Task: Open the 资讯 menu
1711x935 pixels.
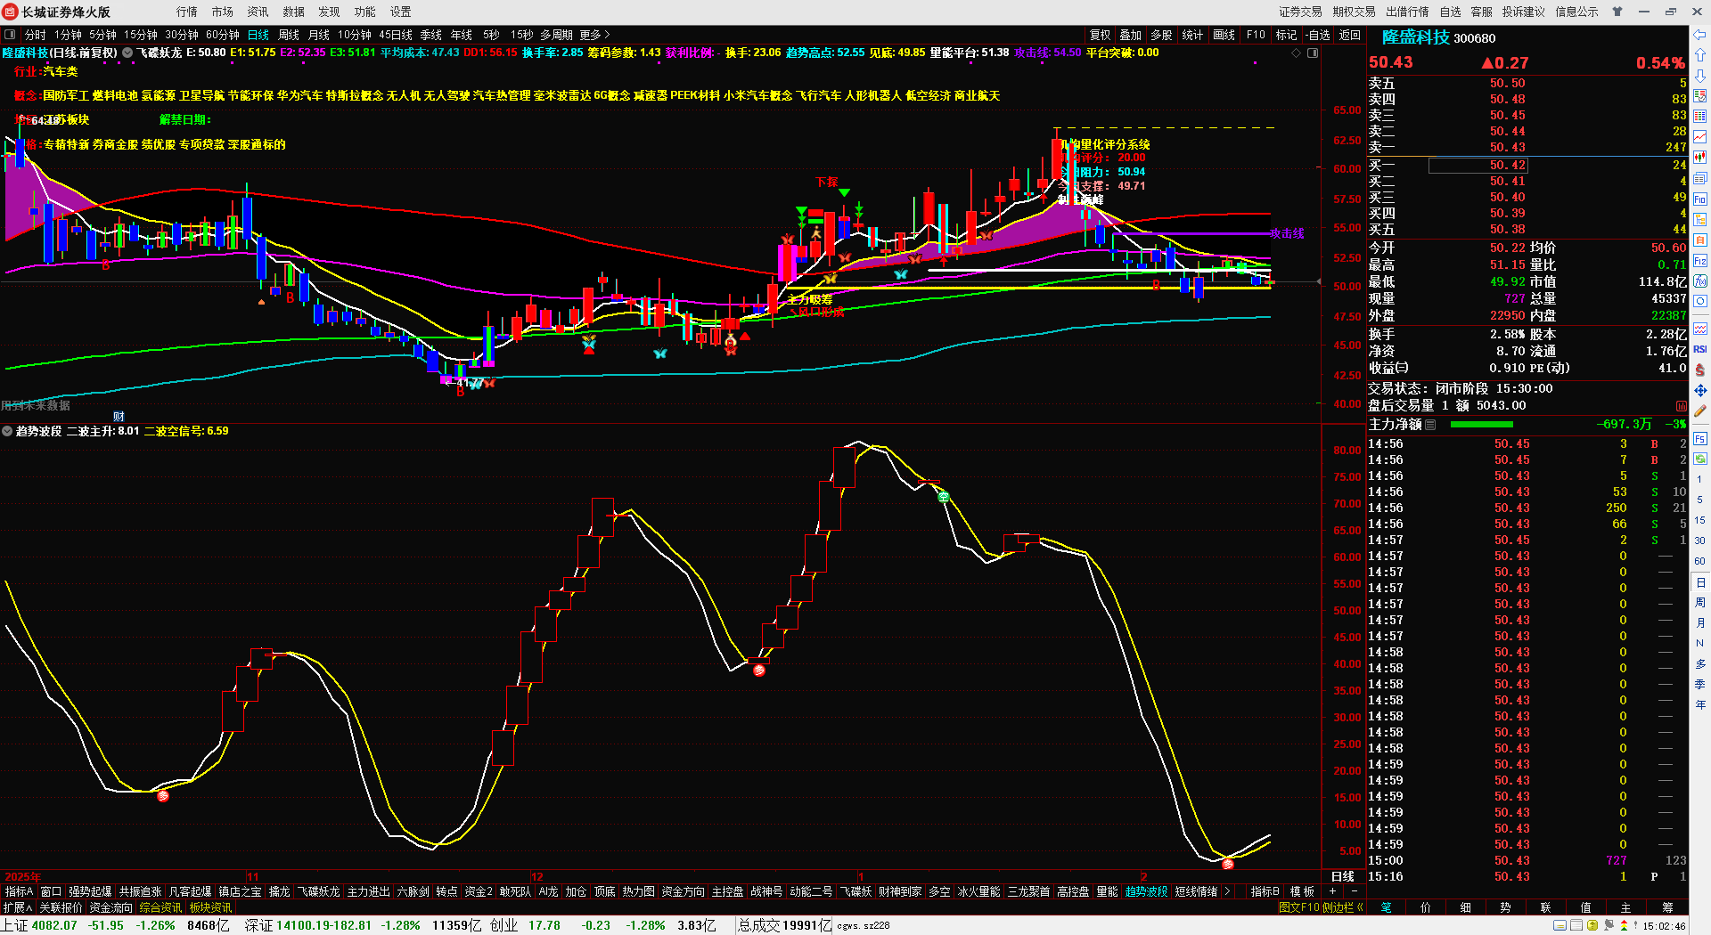Action: (258, 12)
